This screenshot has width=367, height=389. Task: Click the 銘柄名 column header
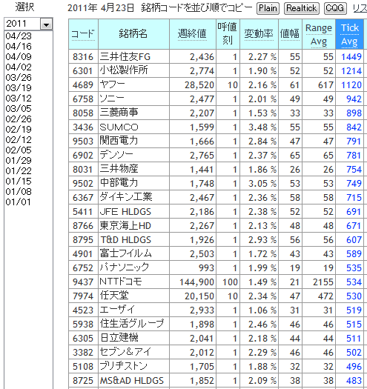133,34
